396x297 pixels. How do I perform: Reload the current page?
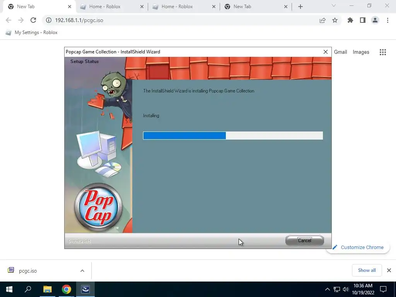tap(33, 20)
